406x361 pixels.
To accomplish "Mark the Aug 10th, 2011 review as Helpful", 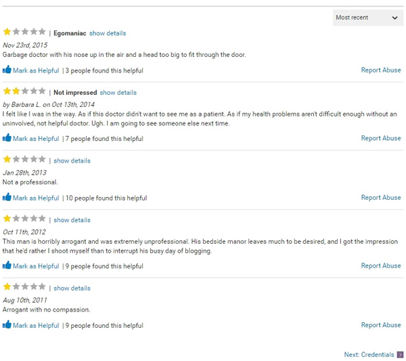I will tap(36, 326).
